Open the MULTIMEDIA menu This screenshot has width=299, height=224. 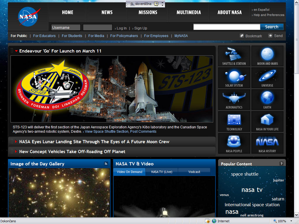point(189,12)
